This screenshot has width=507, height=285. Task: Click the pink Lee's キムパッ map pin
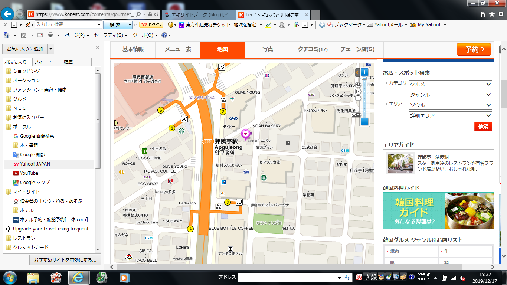pos(245,134)
